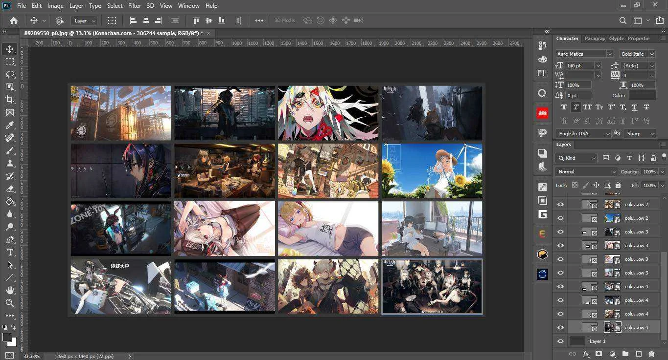Align top edges from the options bar
The image size is (668, 360).
click(196, 21)
